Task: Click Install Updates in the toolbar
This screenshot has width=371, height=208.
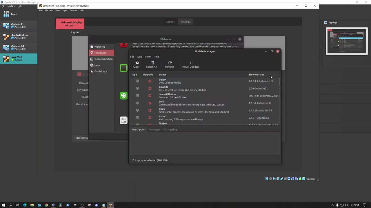Action: tap(190, 65)
